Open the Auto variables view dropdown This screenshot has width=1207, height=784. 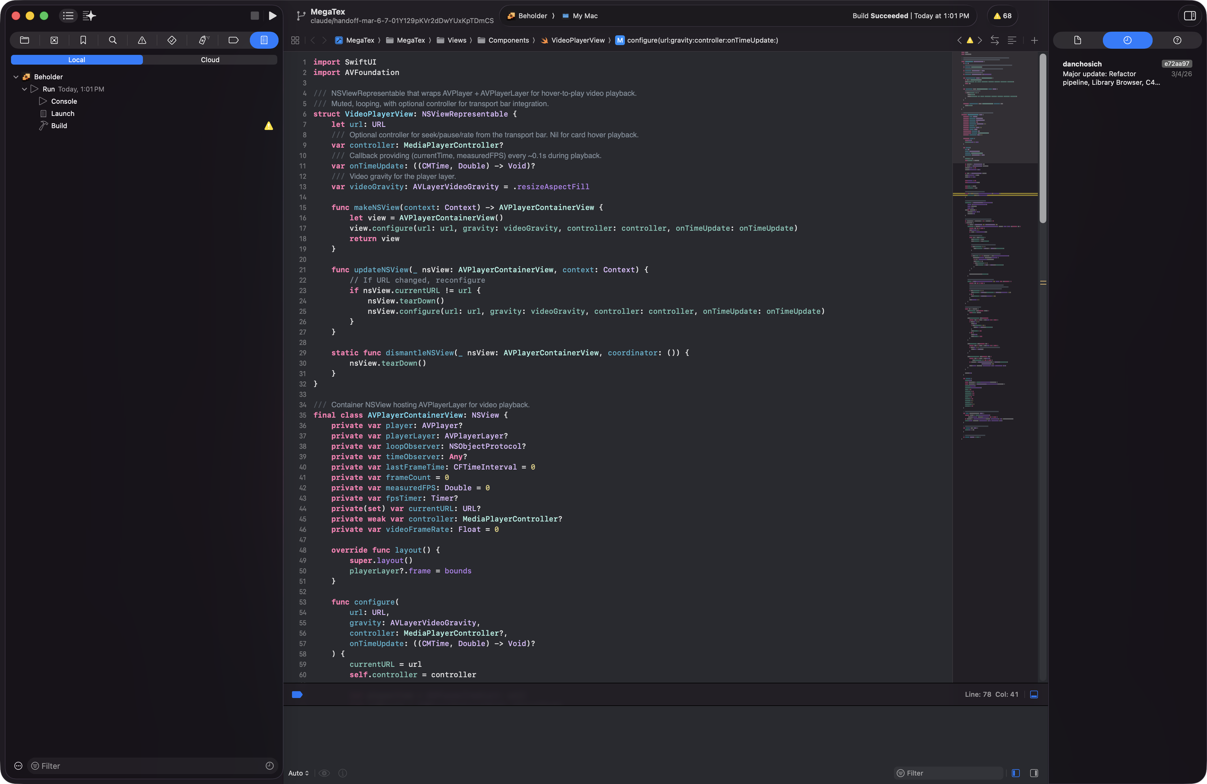pos(298,773)
